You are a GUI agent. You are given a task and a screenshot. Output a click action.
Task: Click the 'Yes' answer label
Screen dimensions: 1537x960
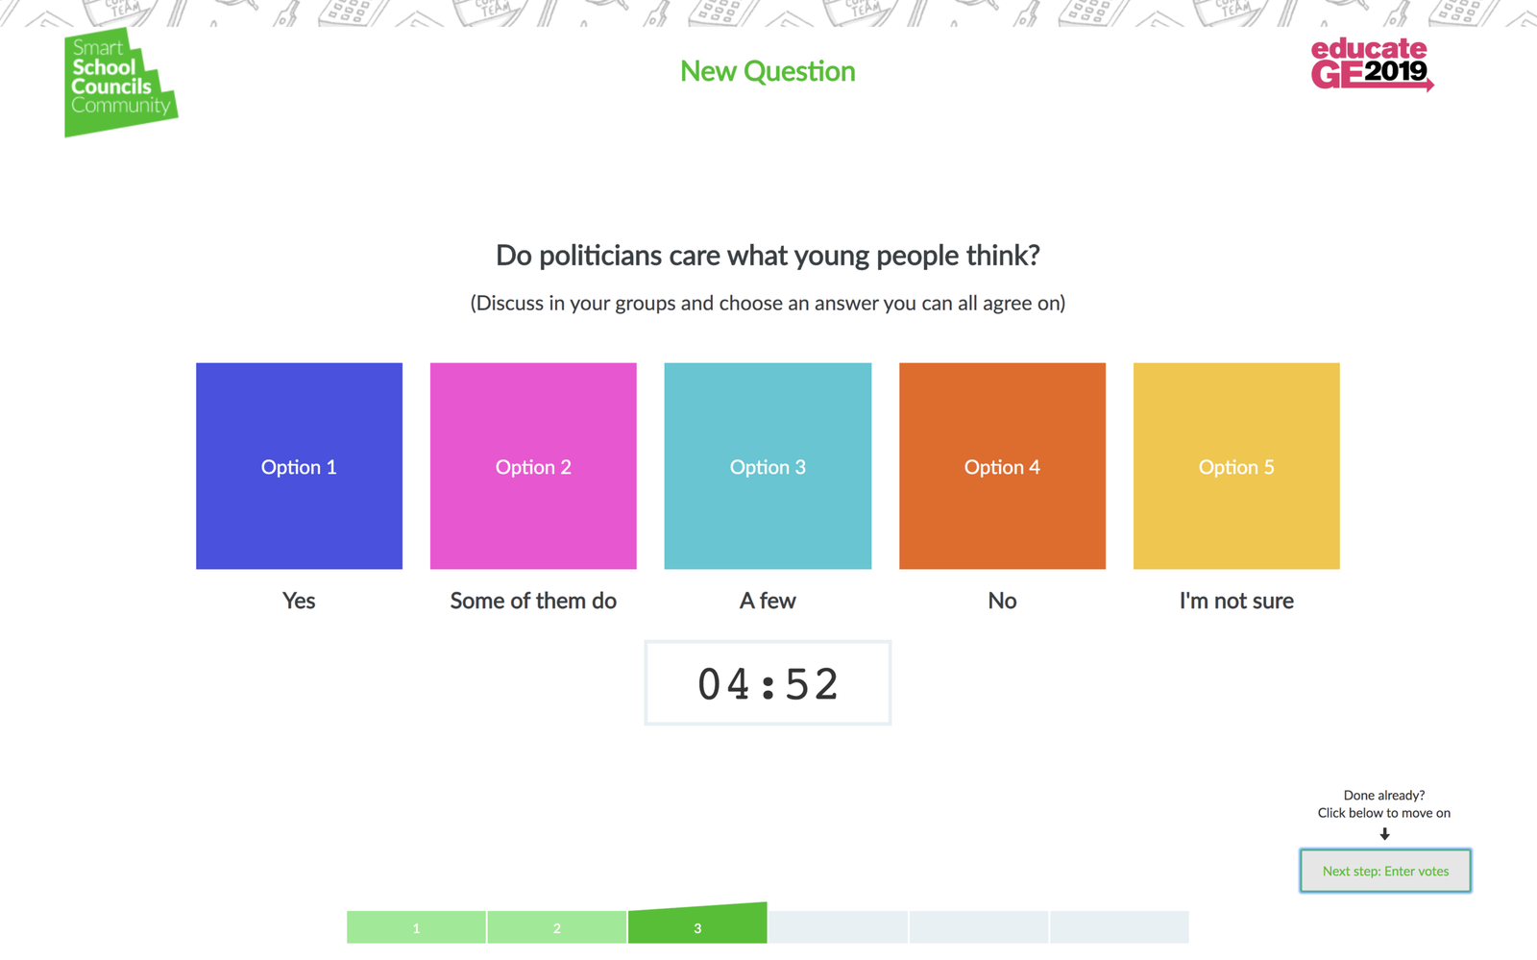pos(299,601)
